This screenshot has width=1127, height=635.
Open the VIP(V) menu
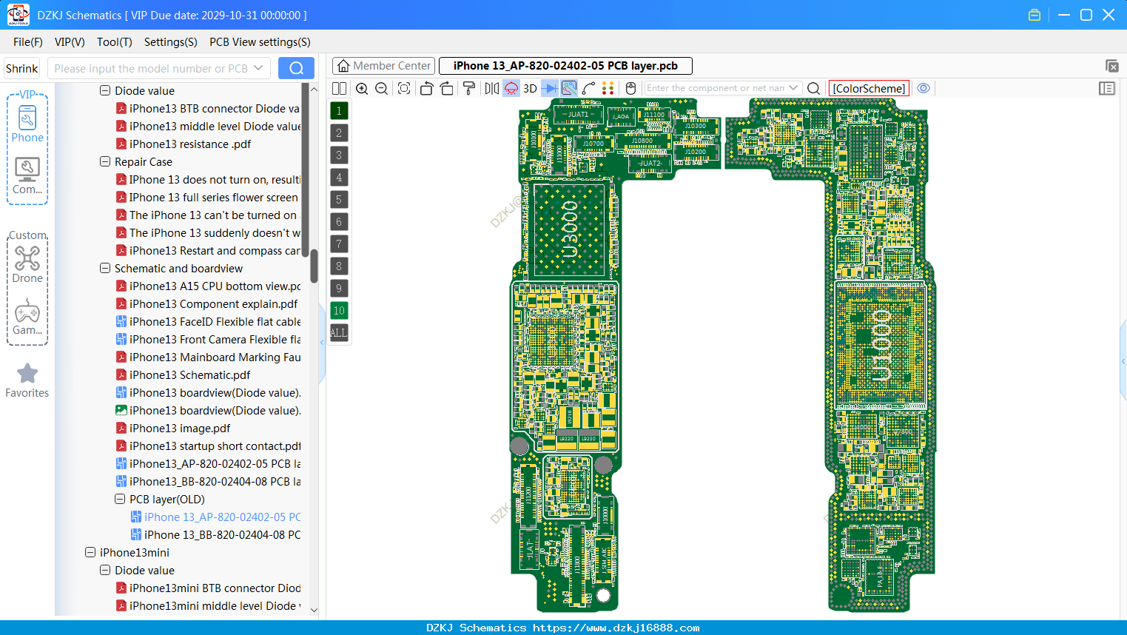[70, 42]
